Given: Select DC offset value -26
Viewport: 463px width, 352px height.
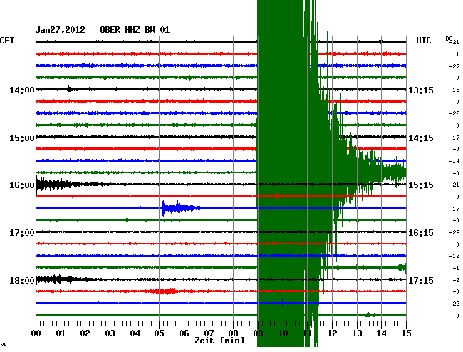Looking at the screenshot, I should 454,113.
